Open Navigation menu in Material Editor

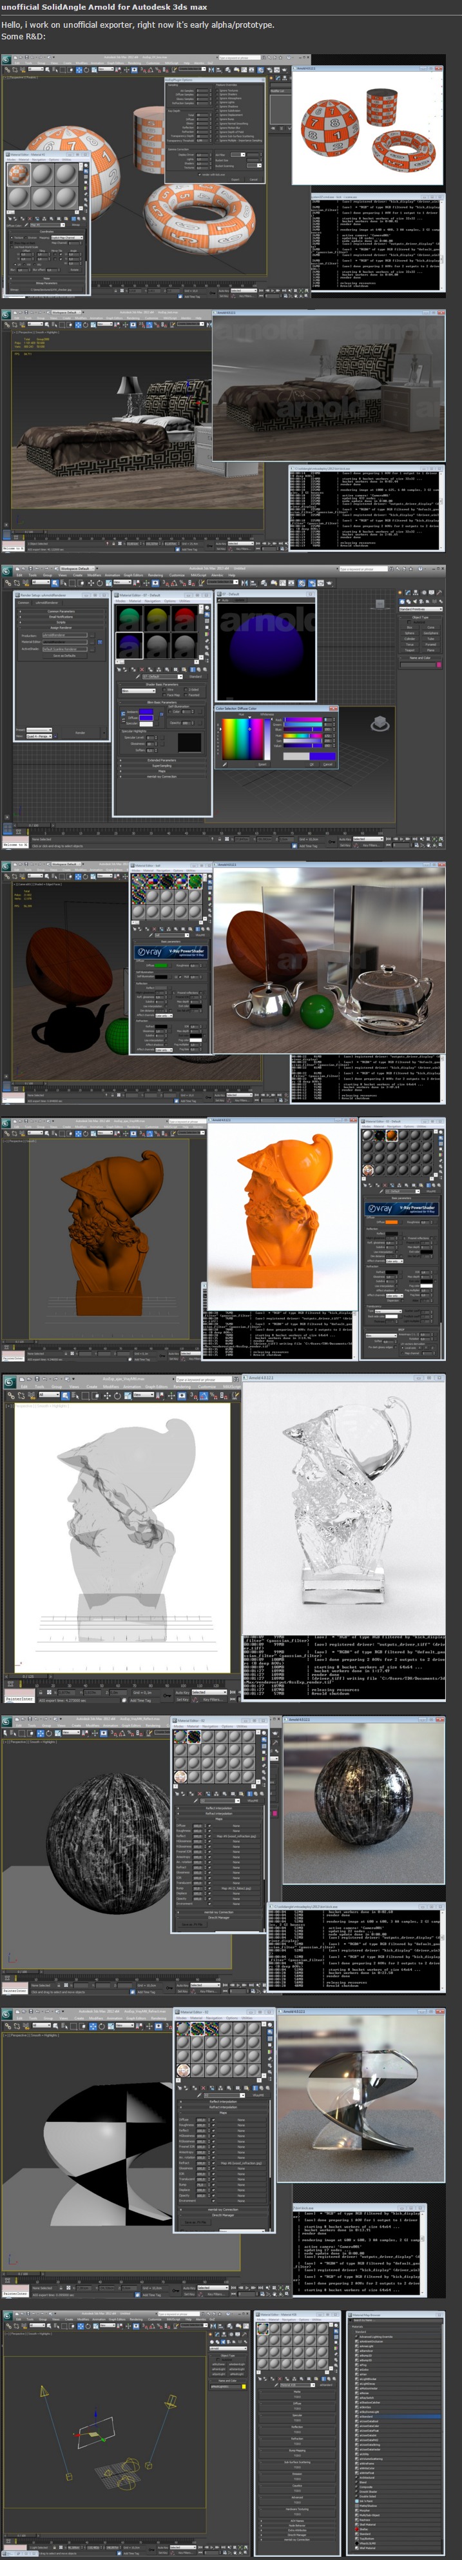[153, 601]
